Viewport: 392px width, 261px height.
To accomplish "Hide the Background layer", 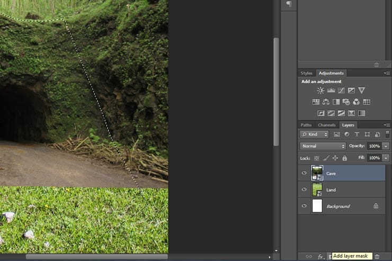I will click(304, 206).
